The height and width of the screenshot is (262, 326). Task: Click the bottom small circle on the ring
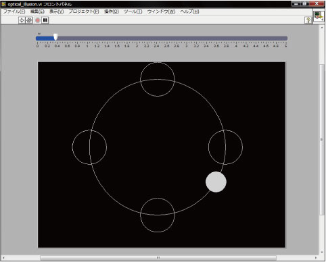[158, 215]
